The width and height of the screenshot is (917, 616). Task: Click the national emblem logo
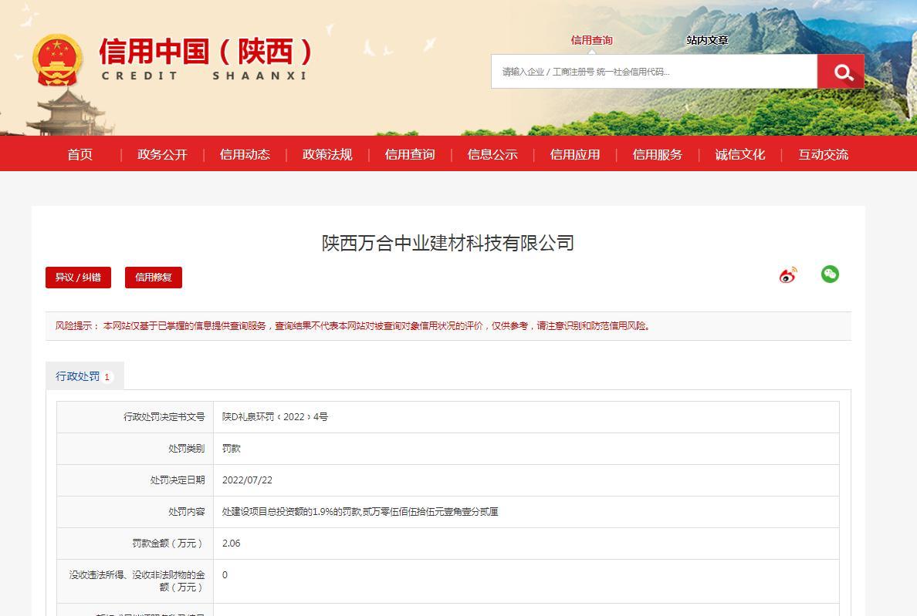pyautogui.click(x=57, y=60)
